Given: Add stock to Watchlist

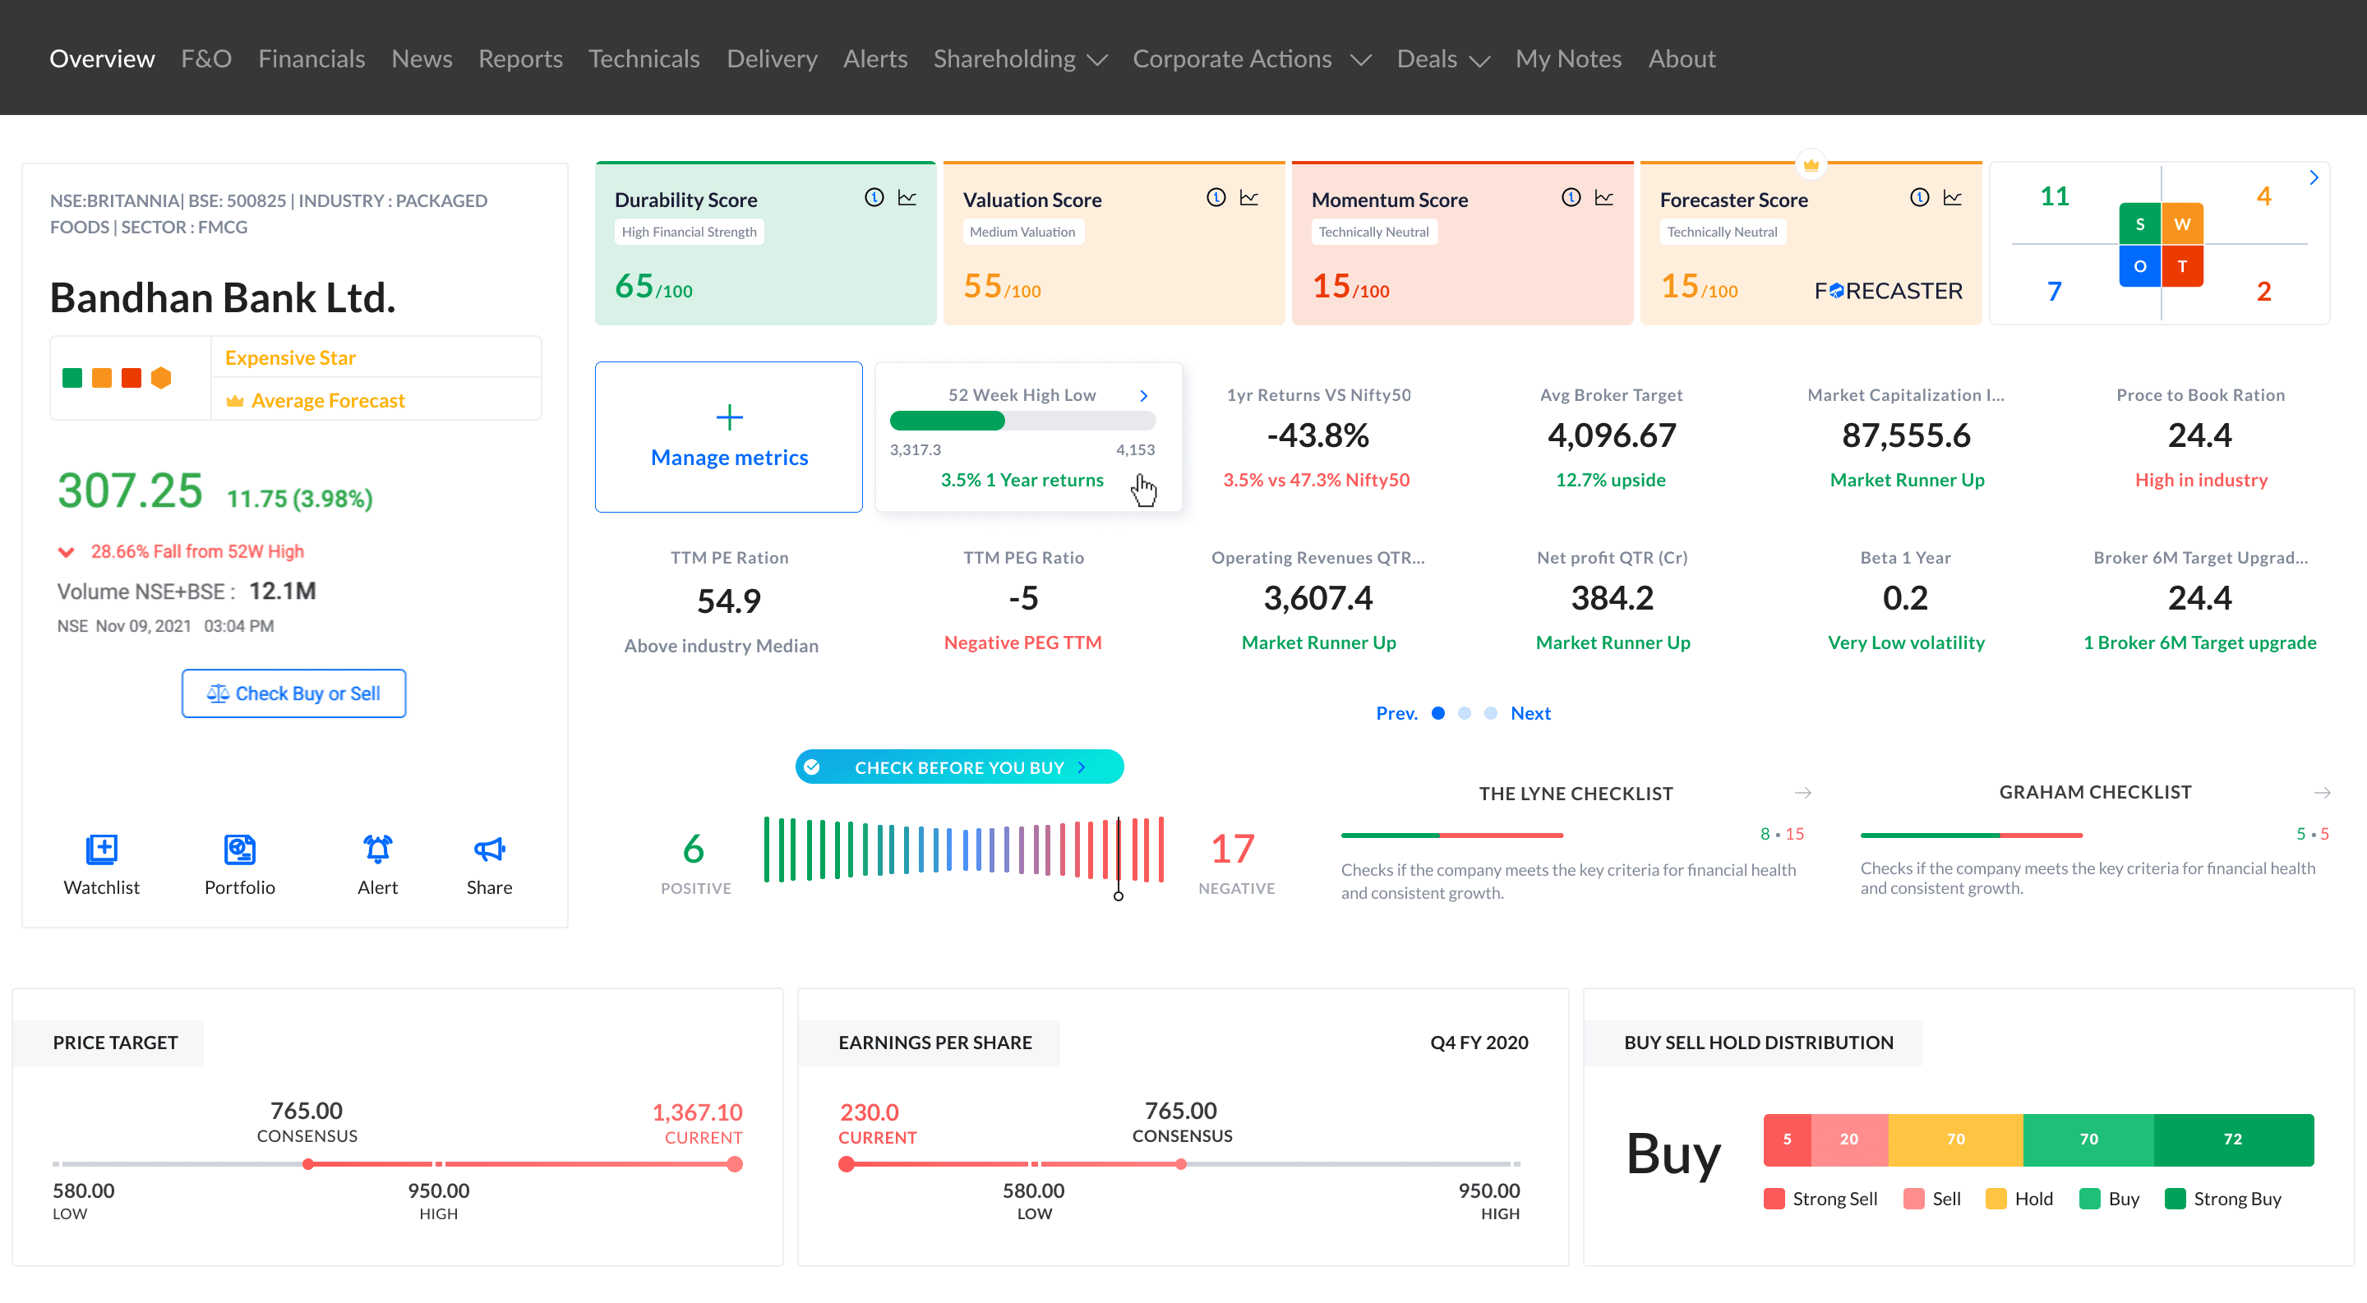Looking at the screenshot, I should tap(101, 865).
